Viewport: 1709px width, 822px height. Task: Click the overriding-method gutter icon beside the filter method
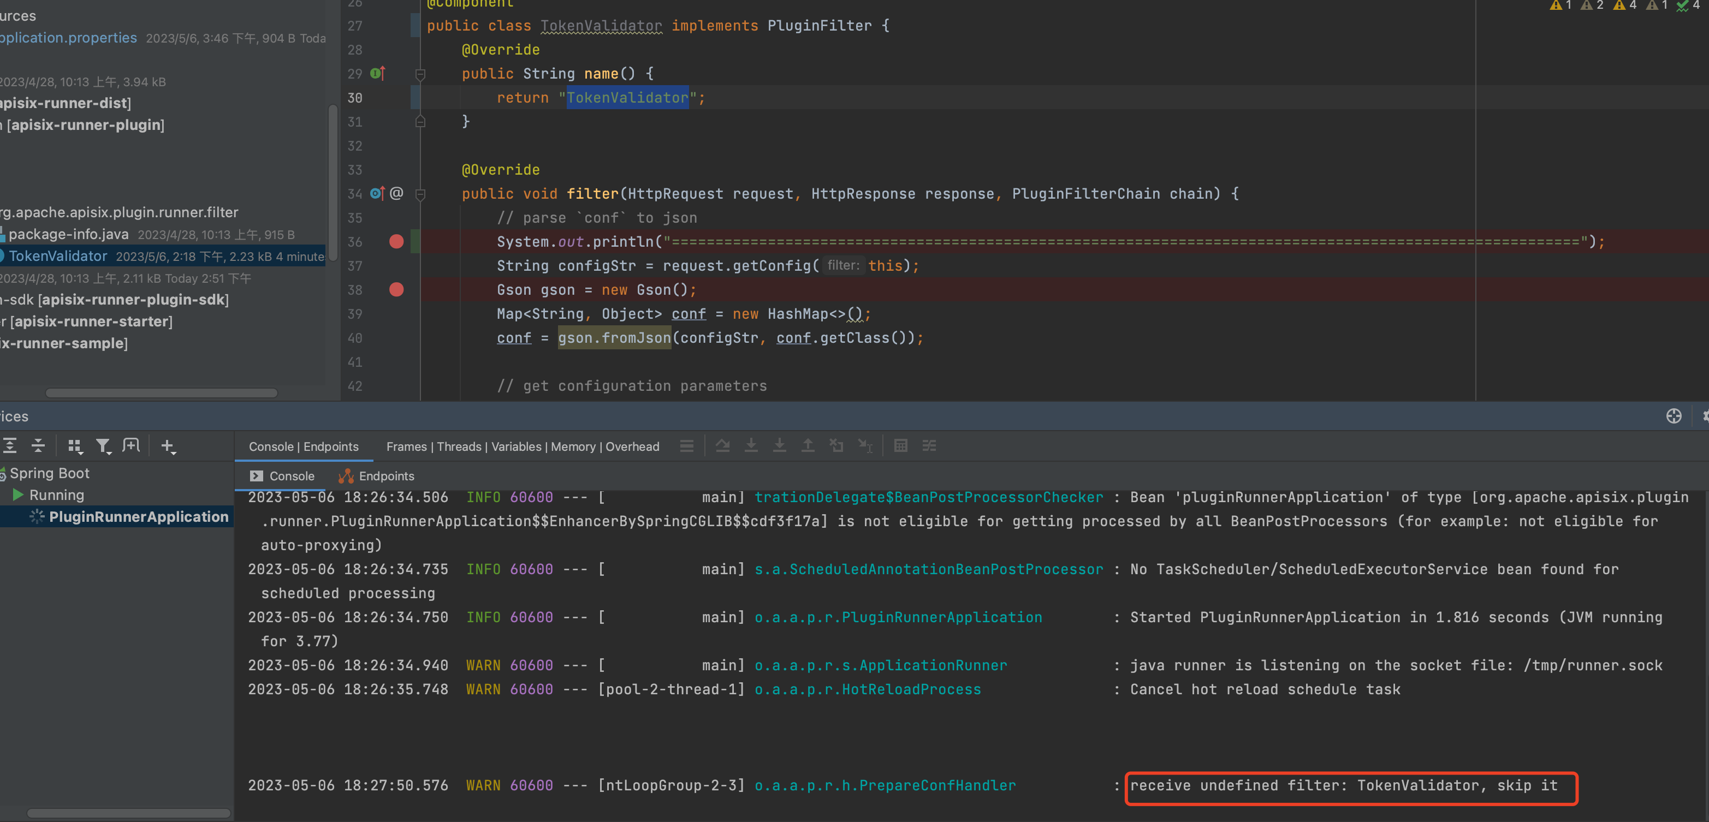click(x=376, y=194)
